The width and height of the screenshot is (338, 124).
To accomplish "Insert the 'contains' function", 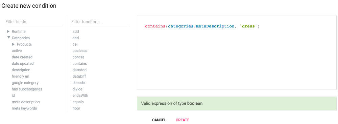I will click(79, 63).
